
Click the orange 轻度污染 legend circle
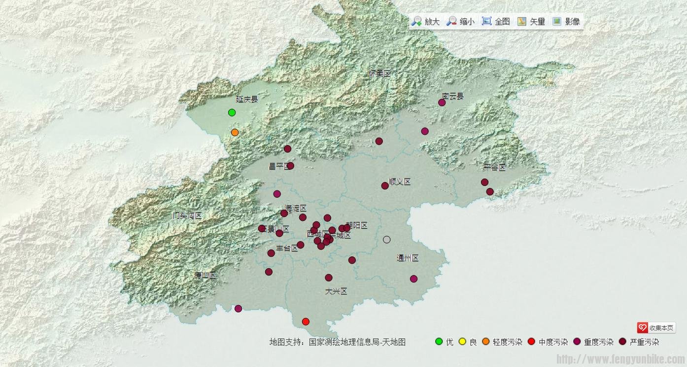(x=486, y=341)
